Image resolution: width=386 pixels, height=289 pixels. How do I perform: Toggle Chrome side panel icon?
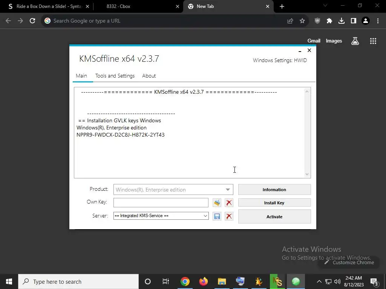354,21
